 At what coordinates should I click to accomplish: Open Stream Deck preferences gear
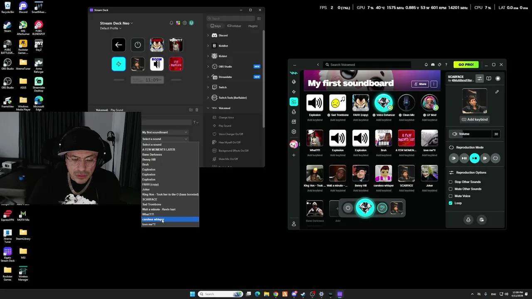coord(185,23)
